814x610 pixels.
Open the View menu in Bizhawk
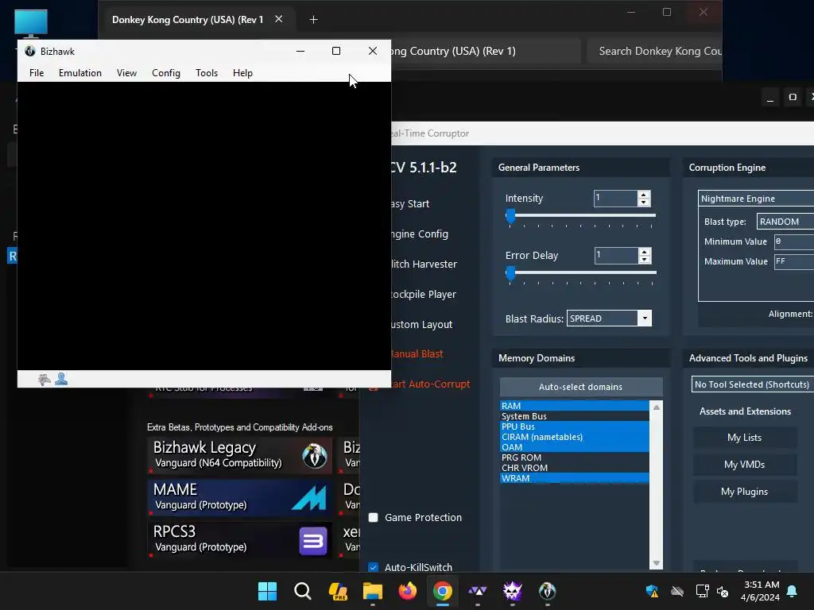[x=126, y=73]
